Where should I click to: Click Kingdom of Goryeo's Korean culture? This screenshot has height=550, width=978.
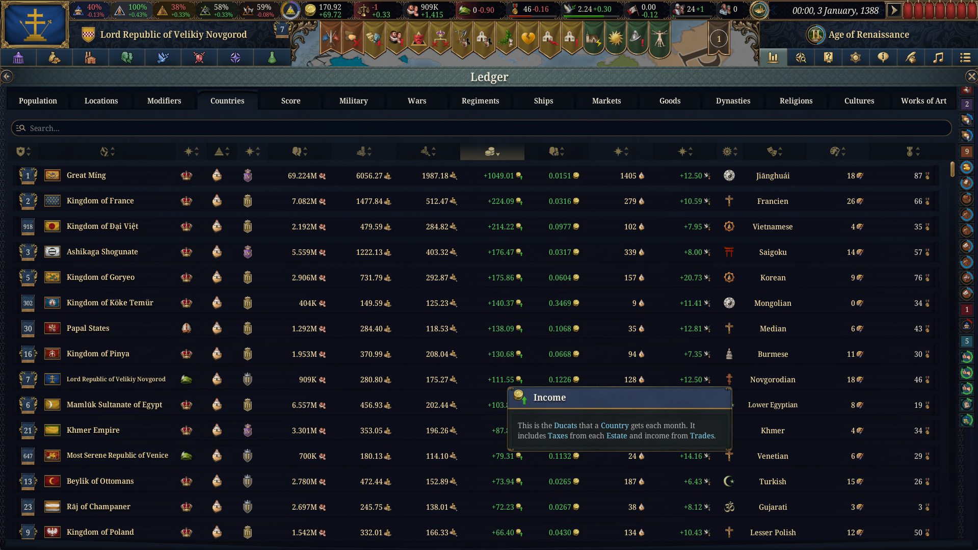point(773,278)
